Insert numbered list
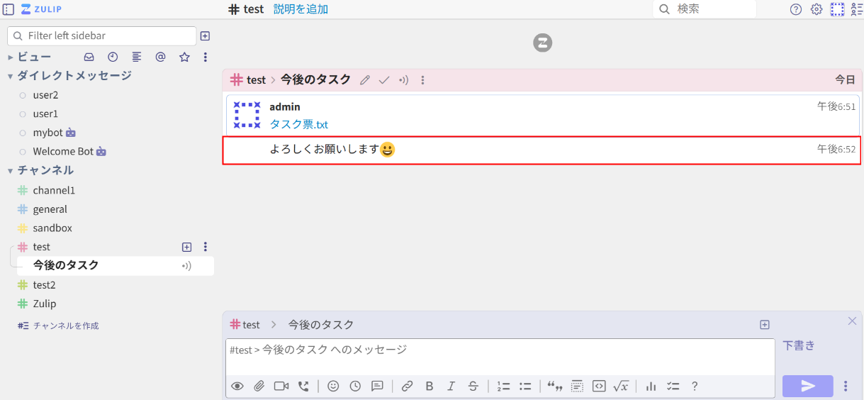The width and height of the screenshot is (864, 400). click(x=503, y=387)
